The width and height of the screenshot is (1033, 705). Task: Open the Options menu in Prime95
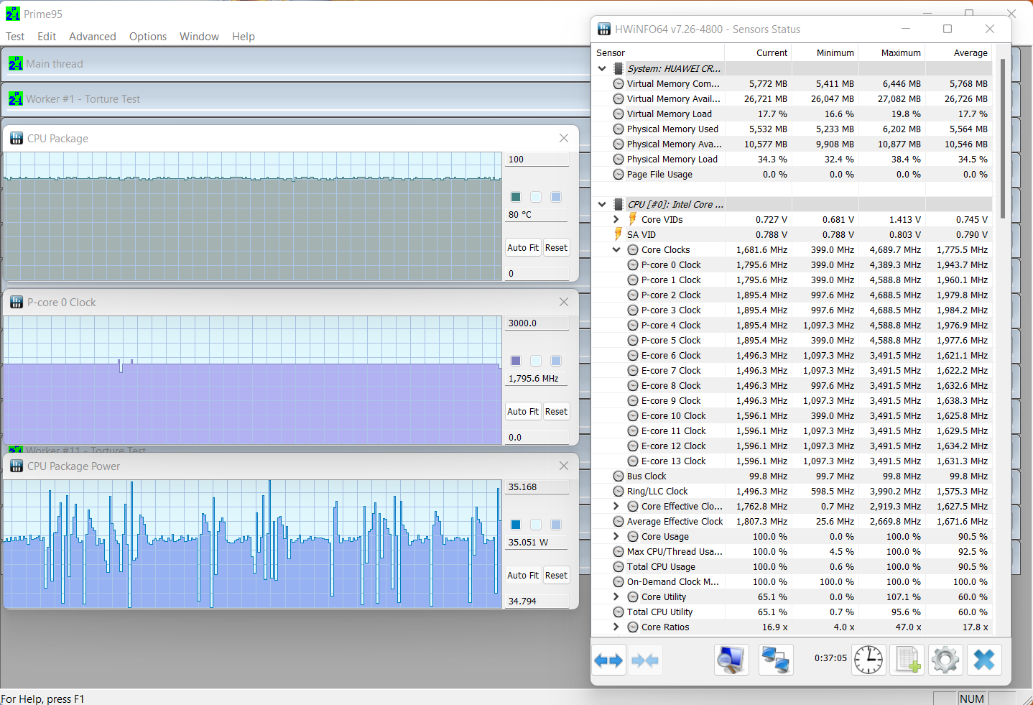point(148,37)
